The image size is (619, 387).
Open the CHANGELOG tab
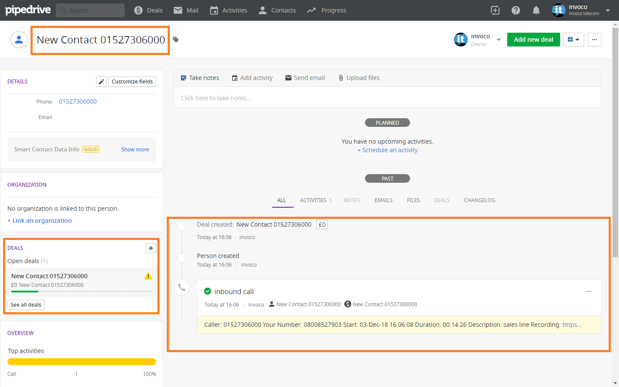(x=479, y=200)
